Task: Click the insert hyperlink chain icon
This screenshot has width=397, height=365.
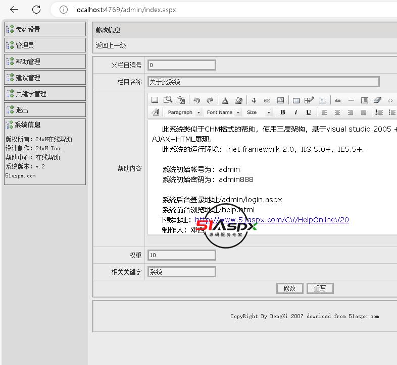Action: 267,100
